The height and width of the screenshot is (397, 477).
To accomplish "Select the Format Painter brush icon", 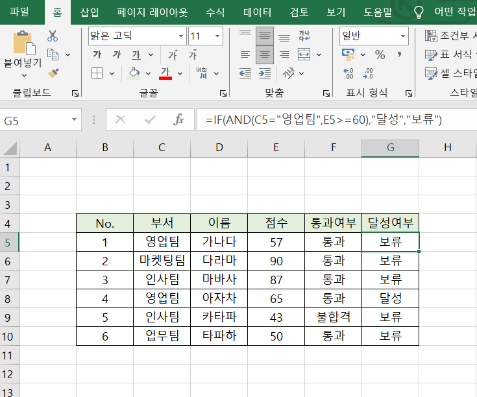I will click(x=53, y=73).
